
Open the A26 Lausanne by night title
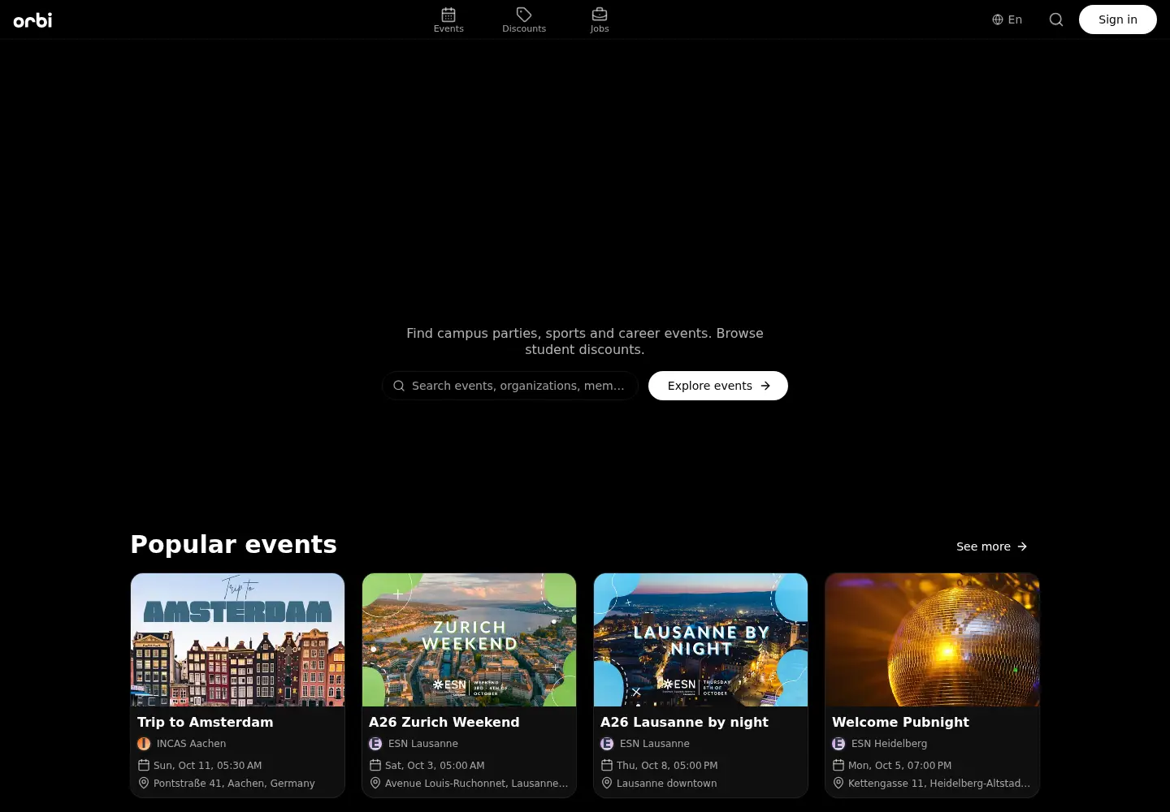point(684,722)
